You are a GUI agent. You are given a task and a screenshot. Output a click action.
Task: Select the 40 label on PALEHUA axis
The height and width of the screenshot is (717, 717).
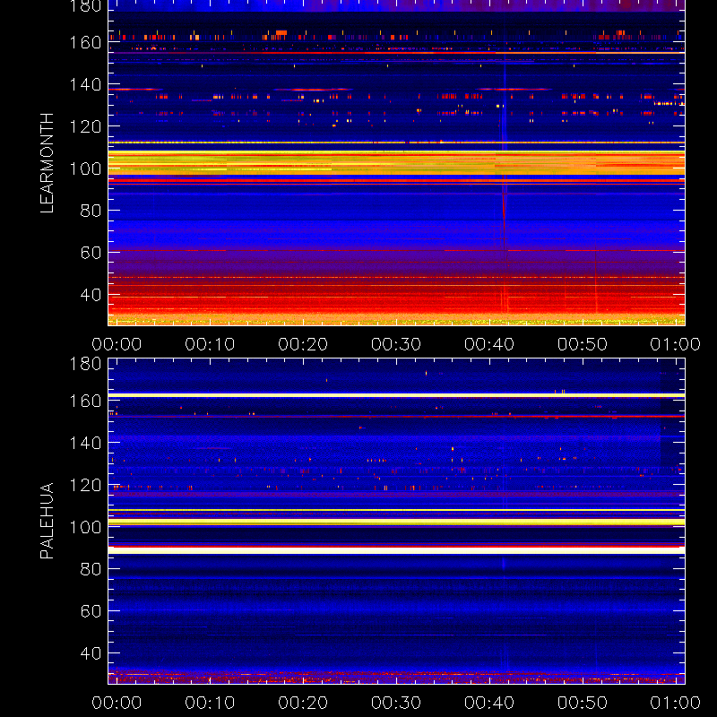(91, 653)
